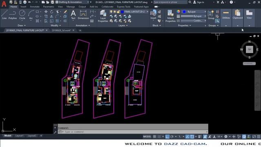Click the Undo arrow in quick access toolbar
The width and height of the screenshot is (261, 147).
(x=29, y=2)
